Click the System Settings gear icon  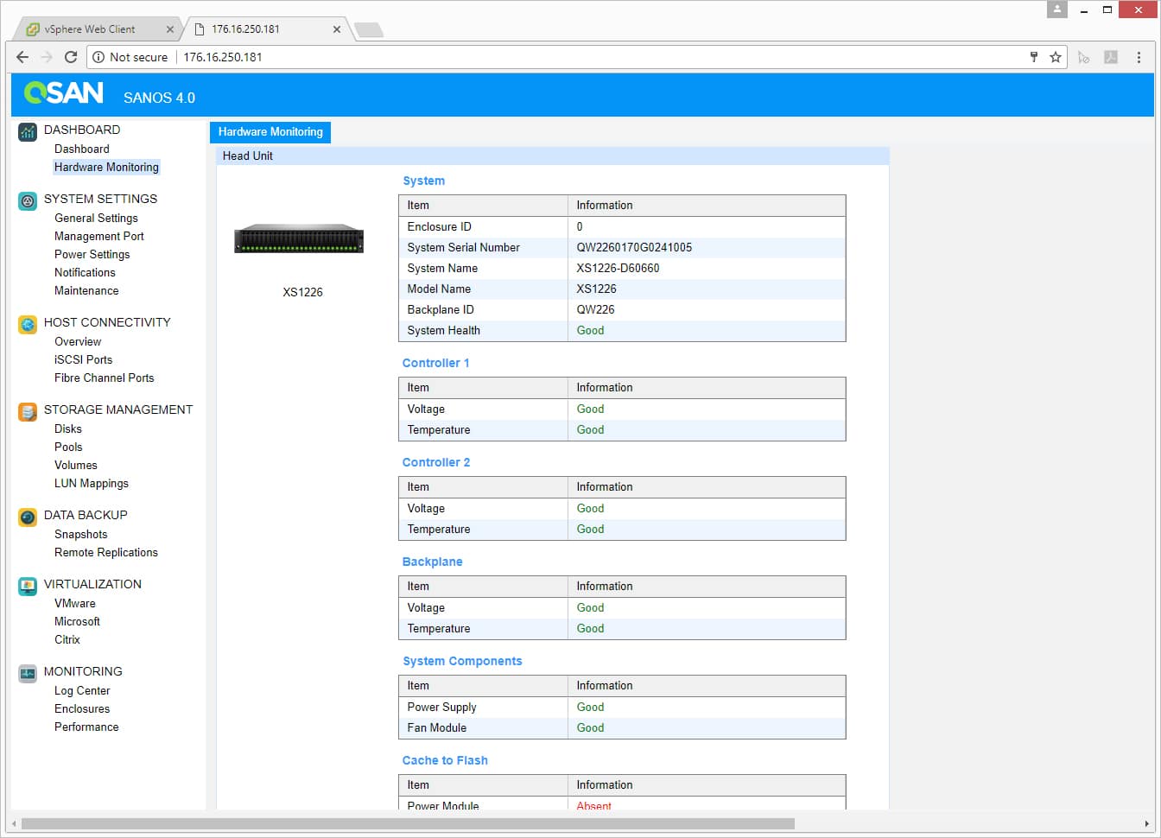click(x=28, y=201)
